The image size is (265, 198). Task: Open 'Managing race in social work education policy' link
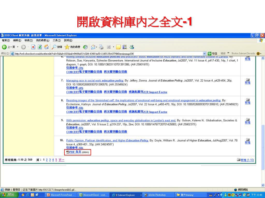[x=95, y=81]
